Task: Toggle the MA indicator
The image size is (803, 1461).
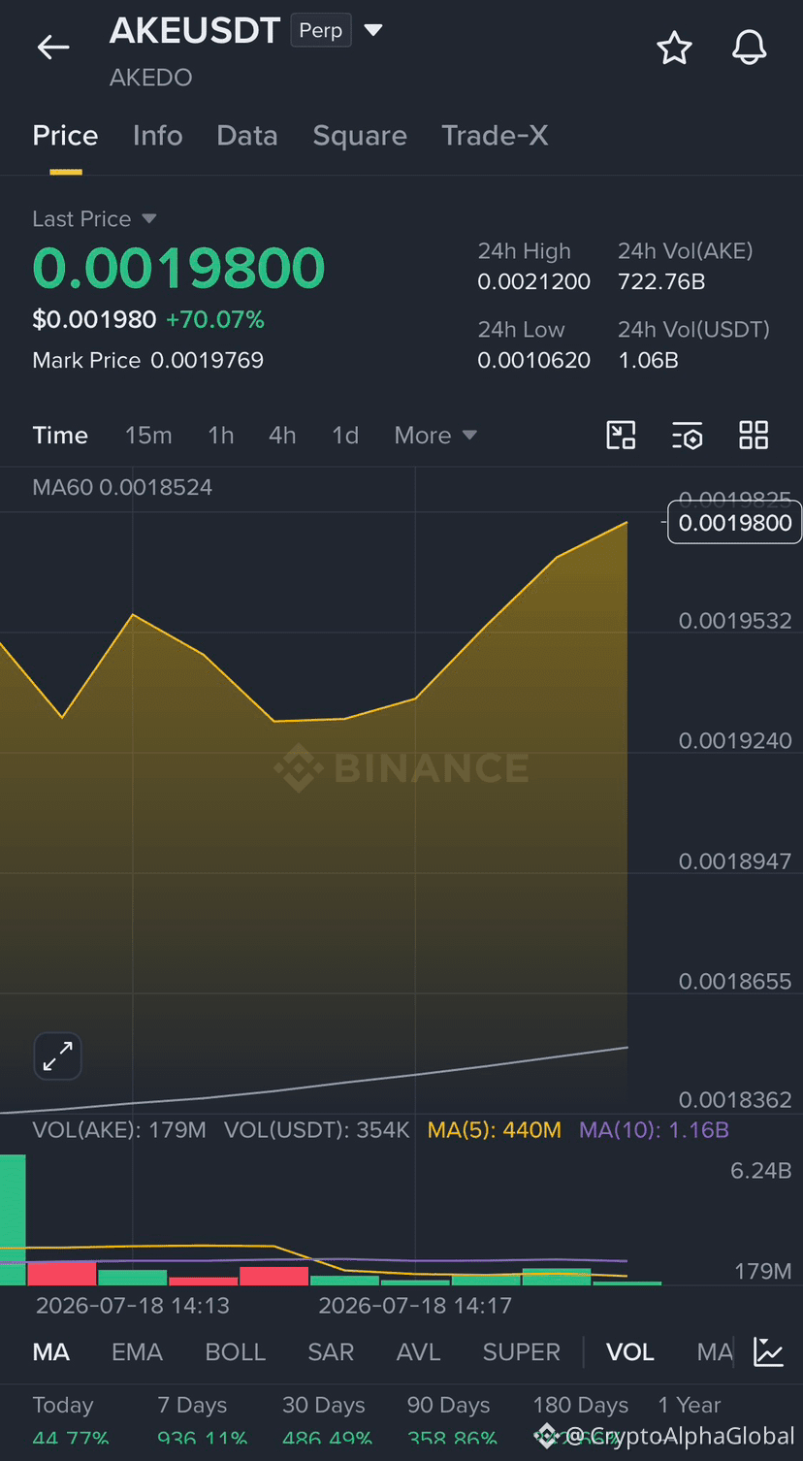Action: tap(51, 1352)
